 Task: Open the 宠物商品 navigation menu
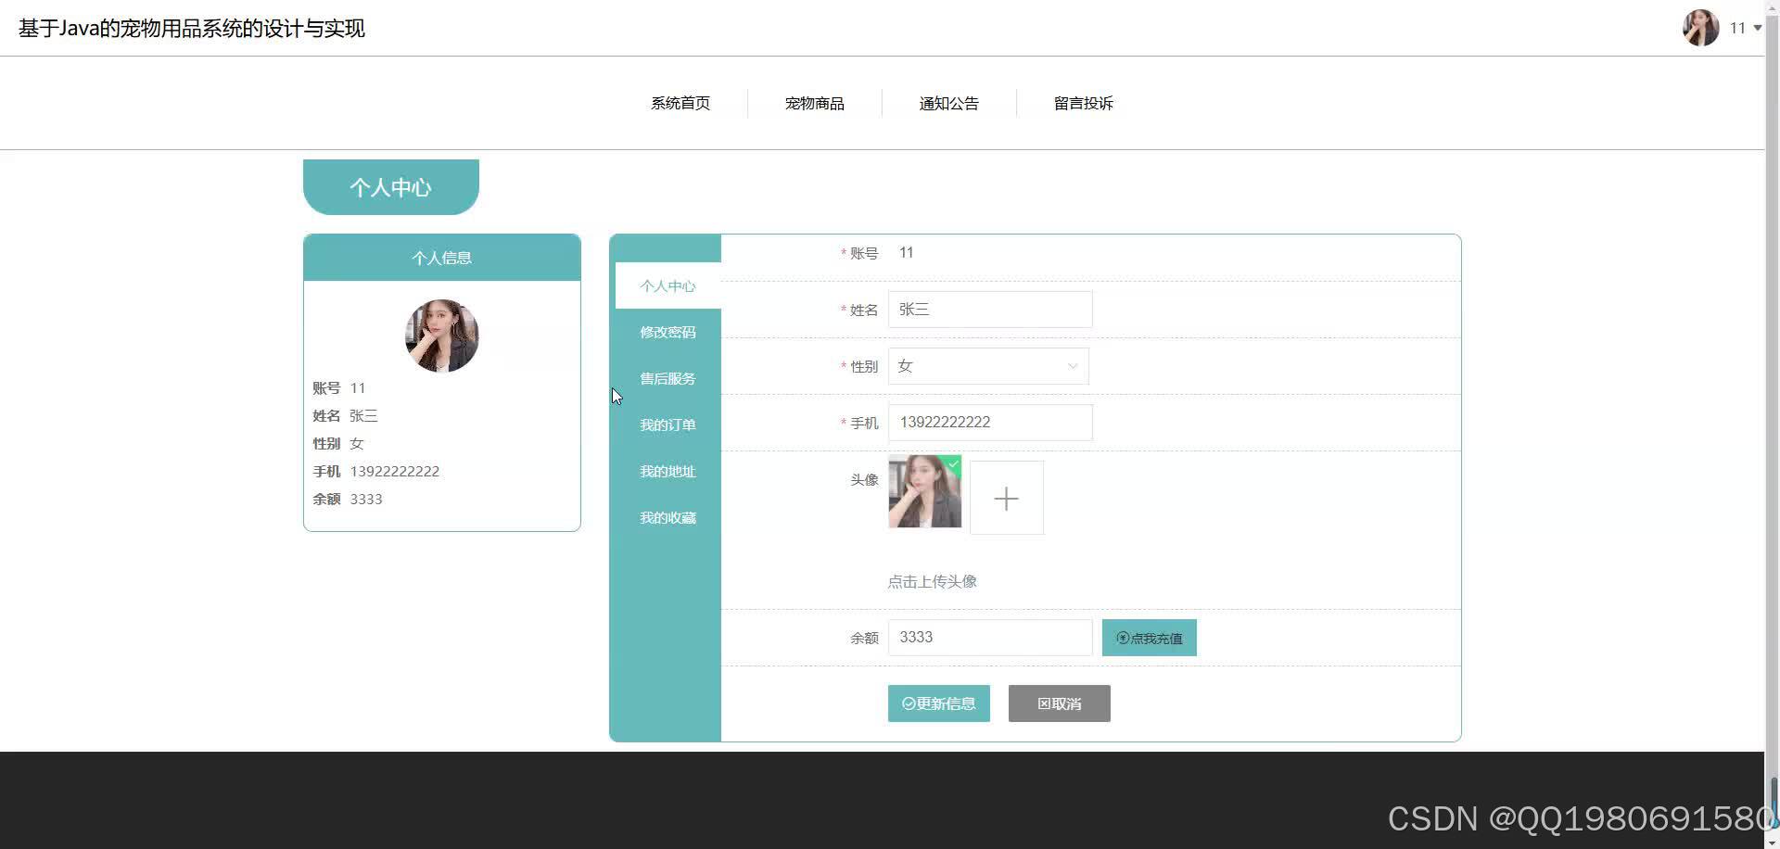814,103
